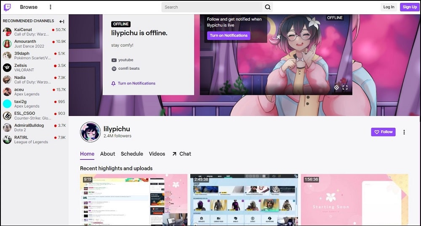
Task: Click Zellsis avatar in sidebar
Action: [x=7, y=68]
